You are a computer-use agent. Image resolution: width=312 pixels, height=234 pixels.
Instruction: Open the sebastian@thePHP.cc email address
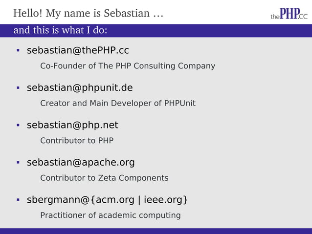[x=78, y=51]
